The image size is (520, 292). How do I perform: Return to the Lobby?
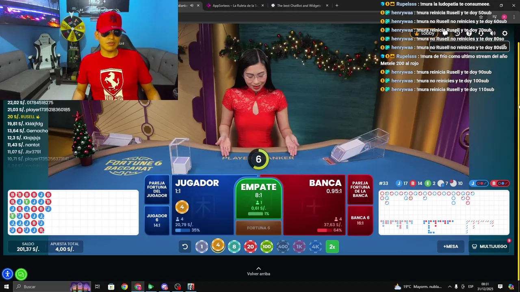click(x=424, y=33)
